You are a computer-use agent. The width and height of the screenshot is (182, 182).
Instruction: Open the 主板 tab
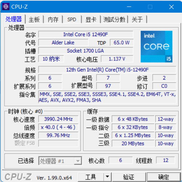pyautogui.click(x=34, y=20)
